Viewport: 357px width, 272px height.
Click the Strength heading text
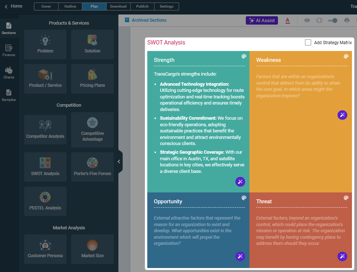164,60
